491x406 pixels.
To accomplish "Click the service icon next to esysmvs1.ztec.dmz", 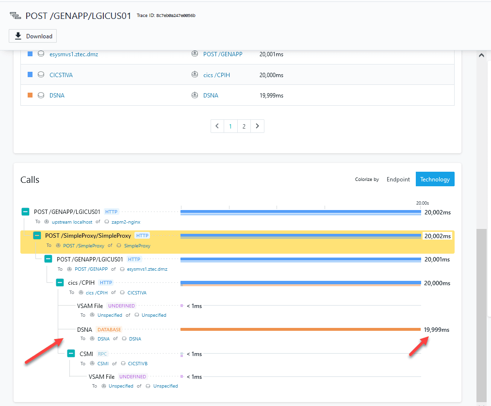I will click(41, 54).
